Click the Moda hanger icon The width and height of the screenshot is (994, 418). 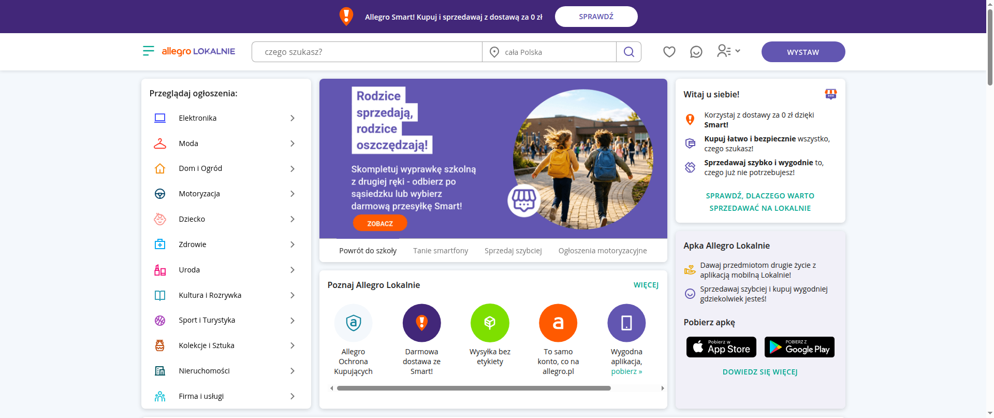pyautogui.click(x=160, y=143)
